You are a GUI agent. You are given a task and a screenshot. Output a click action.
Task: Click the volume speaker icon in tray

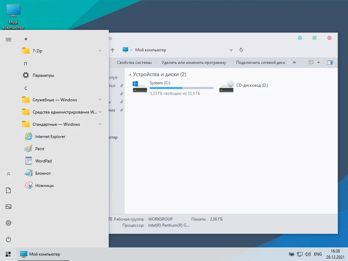pos(308,254)
